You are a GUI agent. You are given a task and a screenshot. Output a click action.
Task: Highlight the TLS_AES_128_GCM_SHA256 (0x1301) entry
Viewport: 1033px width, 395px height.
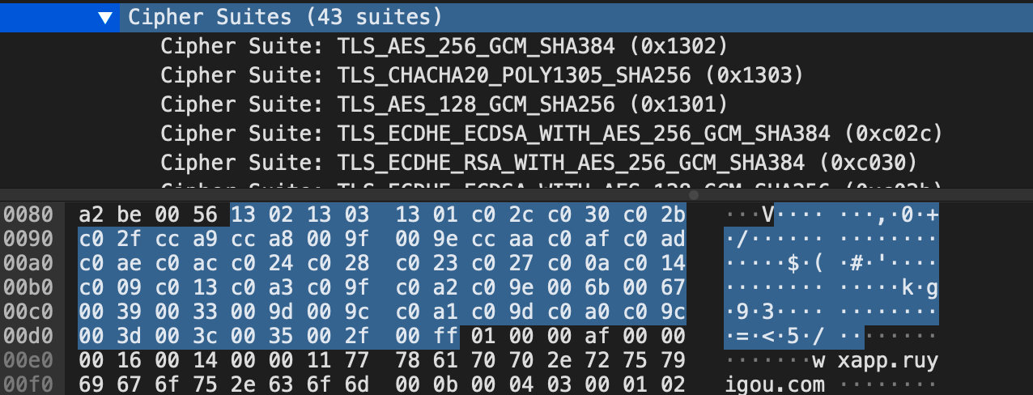pos(444,104)
